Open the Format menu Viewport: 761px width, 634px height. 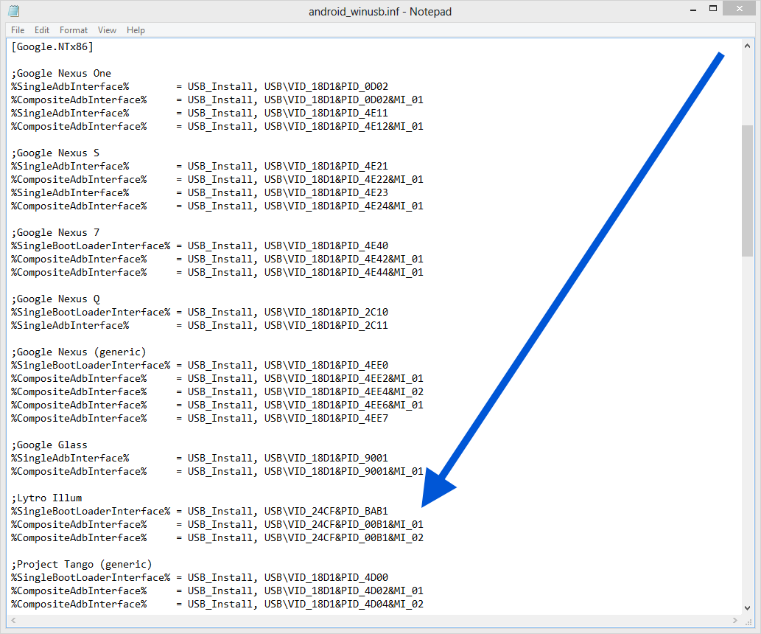click(x=73, y=30)
